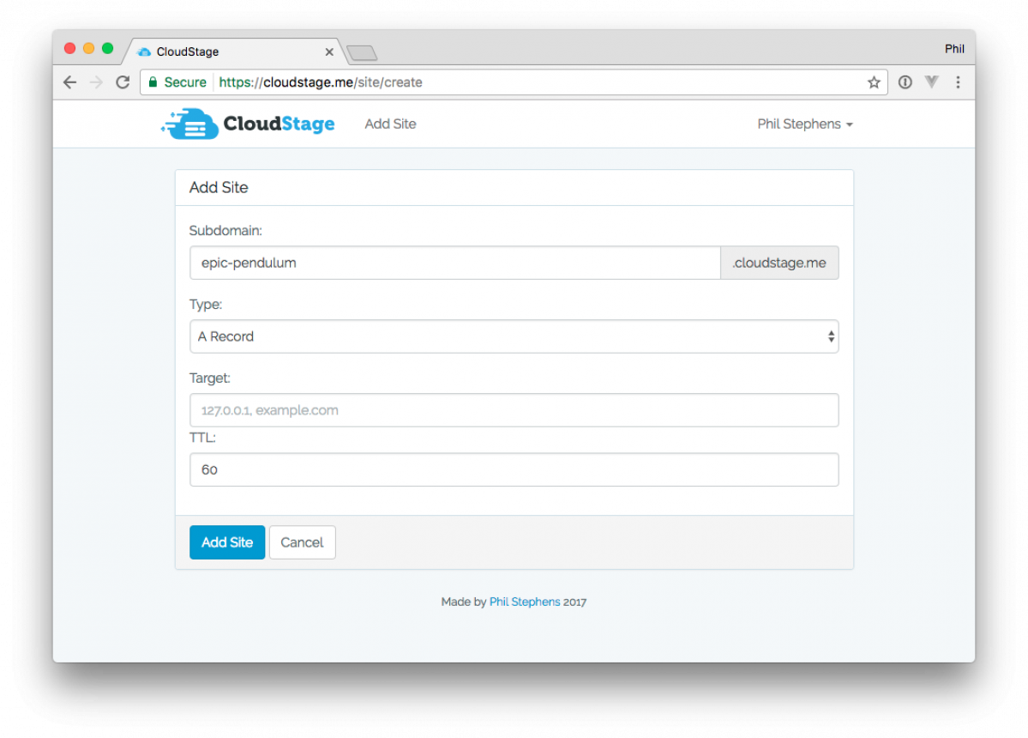This screenshot has height=738, width=1028.
Task: Click the CloudStage cloud logo
Action: 190,124
